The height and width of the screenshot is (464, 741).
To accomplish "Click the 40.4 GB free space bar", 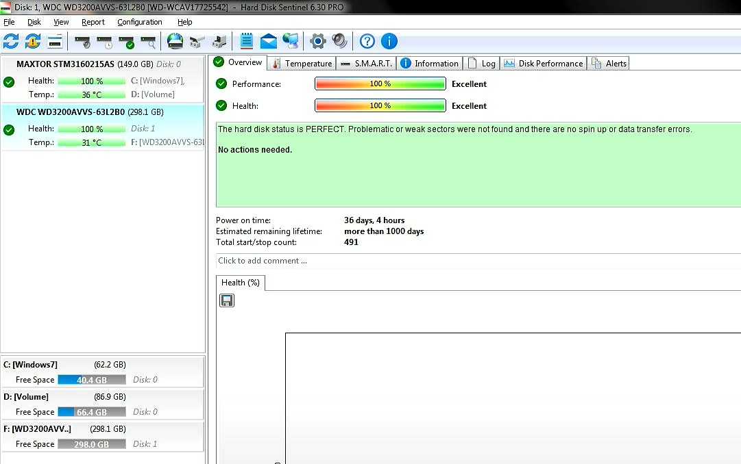I will coord(92,380).
